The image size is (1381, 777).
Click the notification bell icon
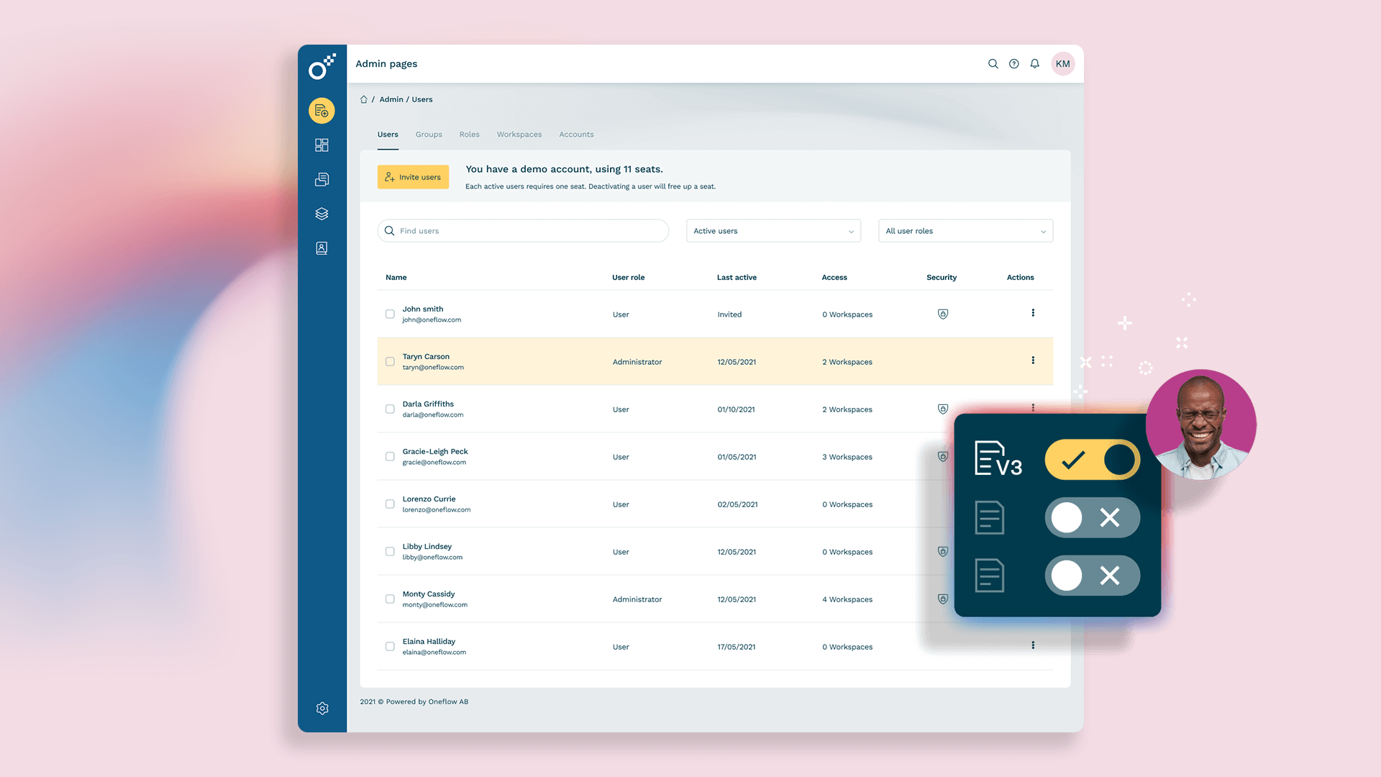coord(1035,63)
